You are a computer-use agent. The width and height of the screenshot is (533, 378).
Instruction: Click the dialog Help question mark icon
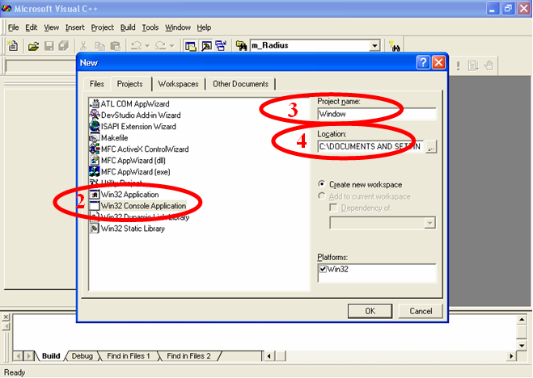click(422, 62)
